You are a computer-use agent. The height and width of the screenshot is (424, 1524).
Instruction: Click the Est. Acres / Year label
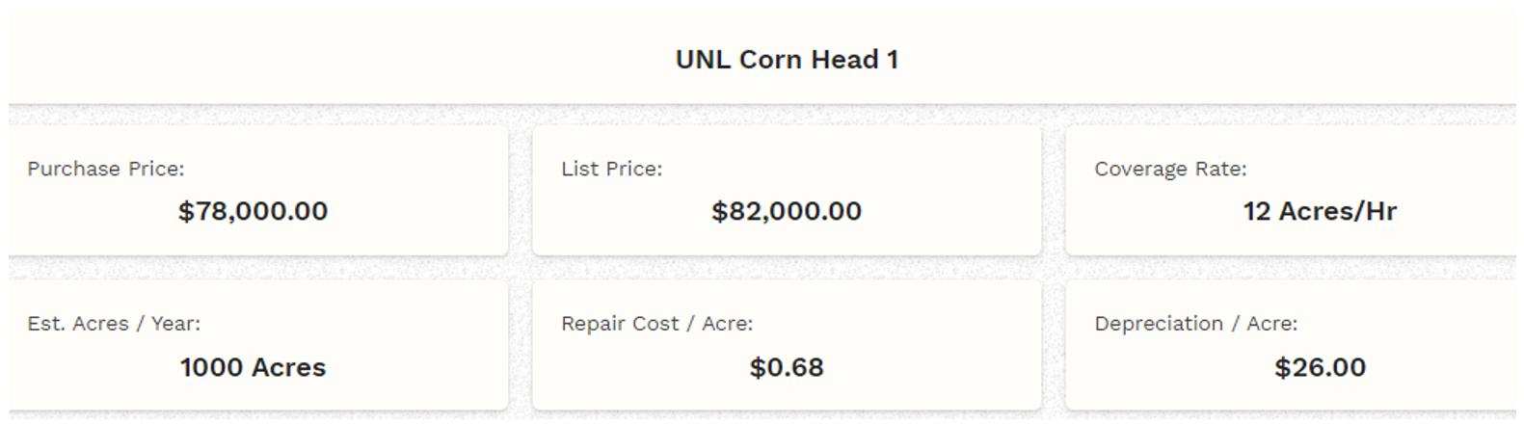(x=114, y=324)
